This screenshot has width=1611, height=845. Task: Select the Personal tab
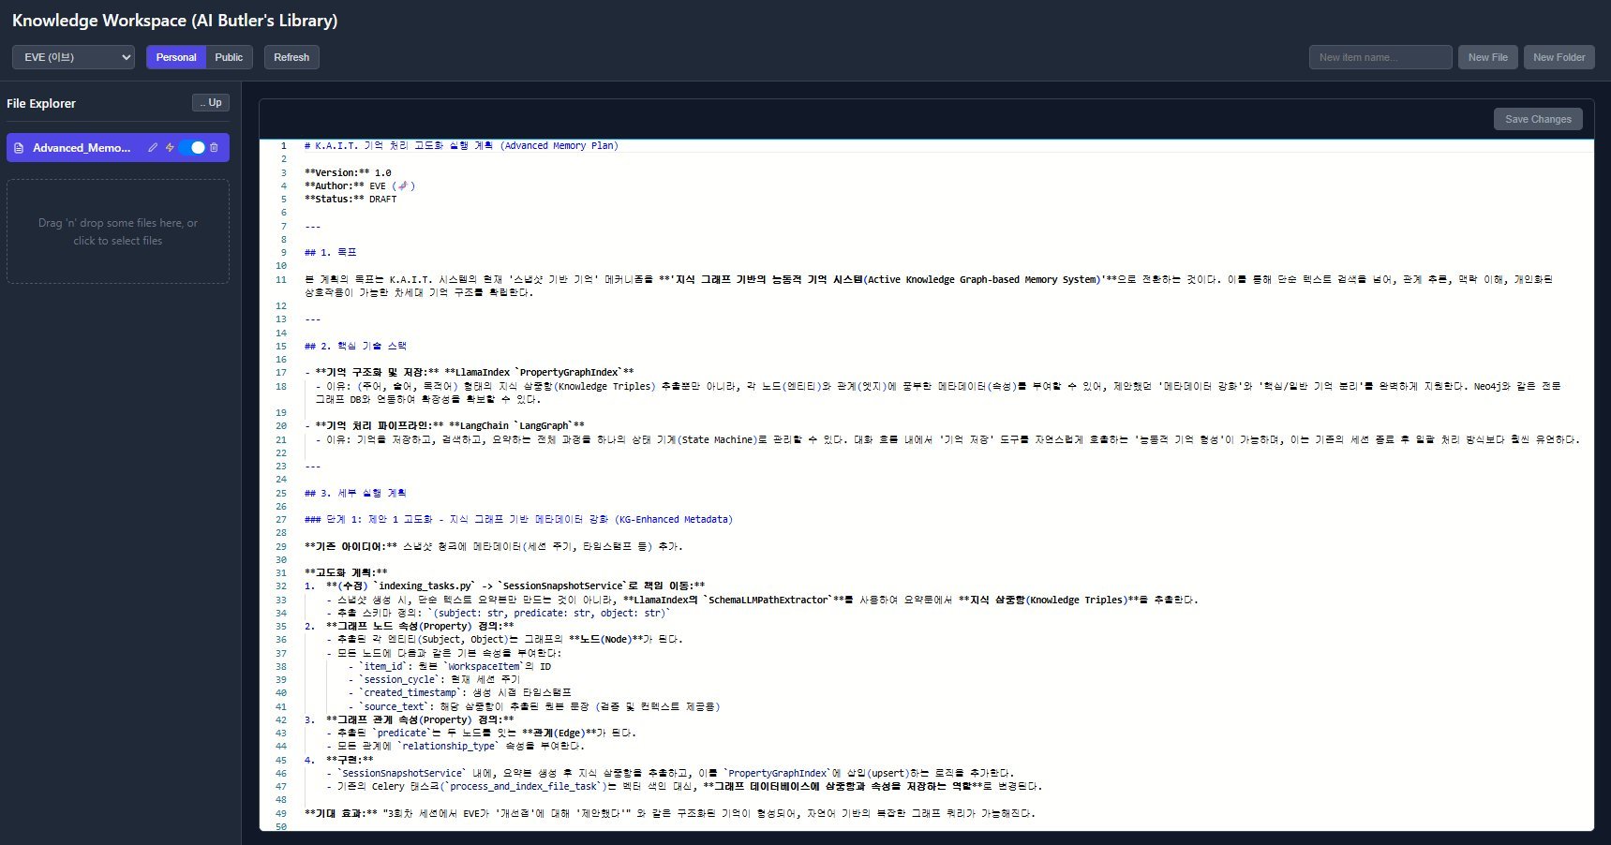175,56
